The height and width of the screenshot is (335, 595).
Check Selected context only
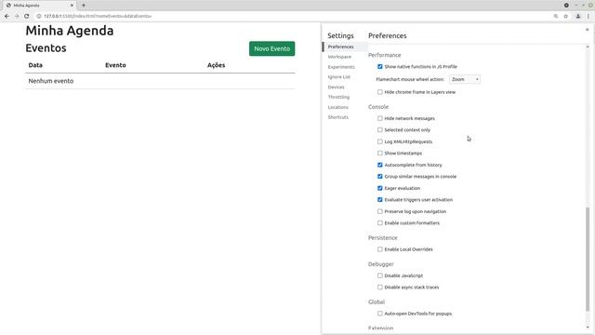380,130
